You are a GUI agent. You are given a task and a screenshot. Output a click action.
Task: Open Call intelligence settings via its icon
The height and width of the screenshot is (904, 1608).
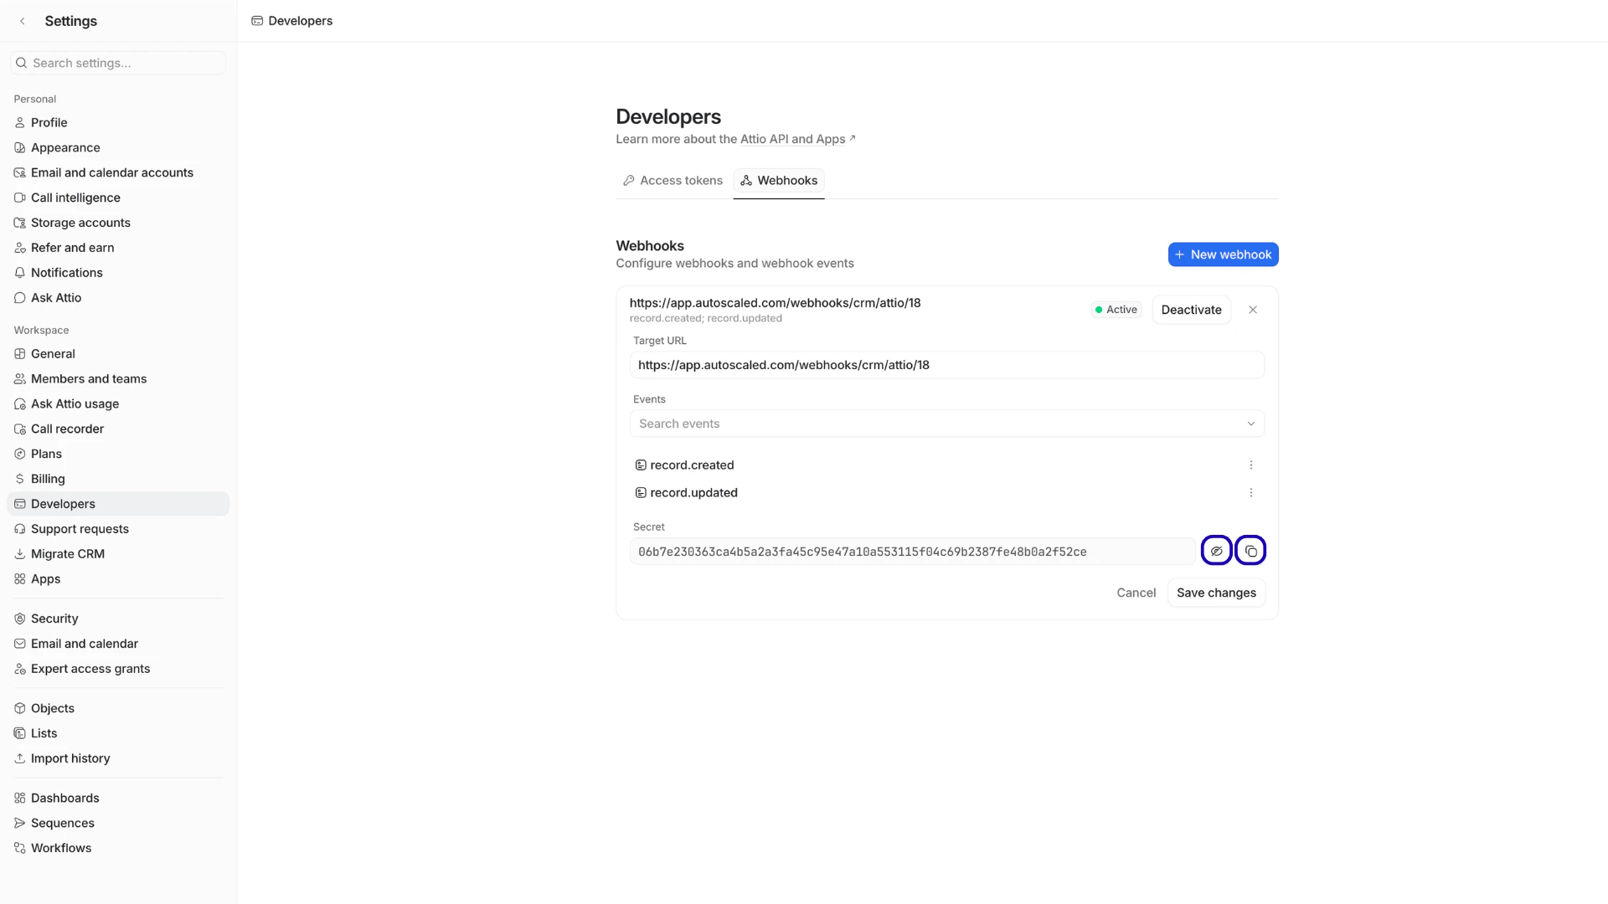[x=19, y=198]
